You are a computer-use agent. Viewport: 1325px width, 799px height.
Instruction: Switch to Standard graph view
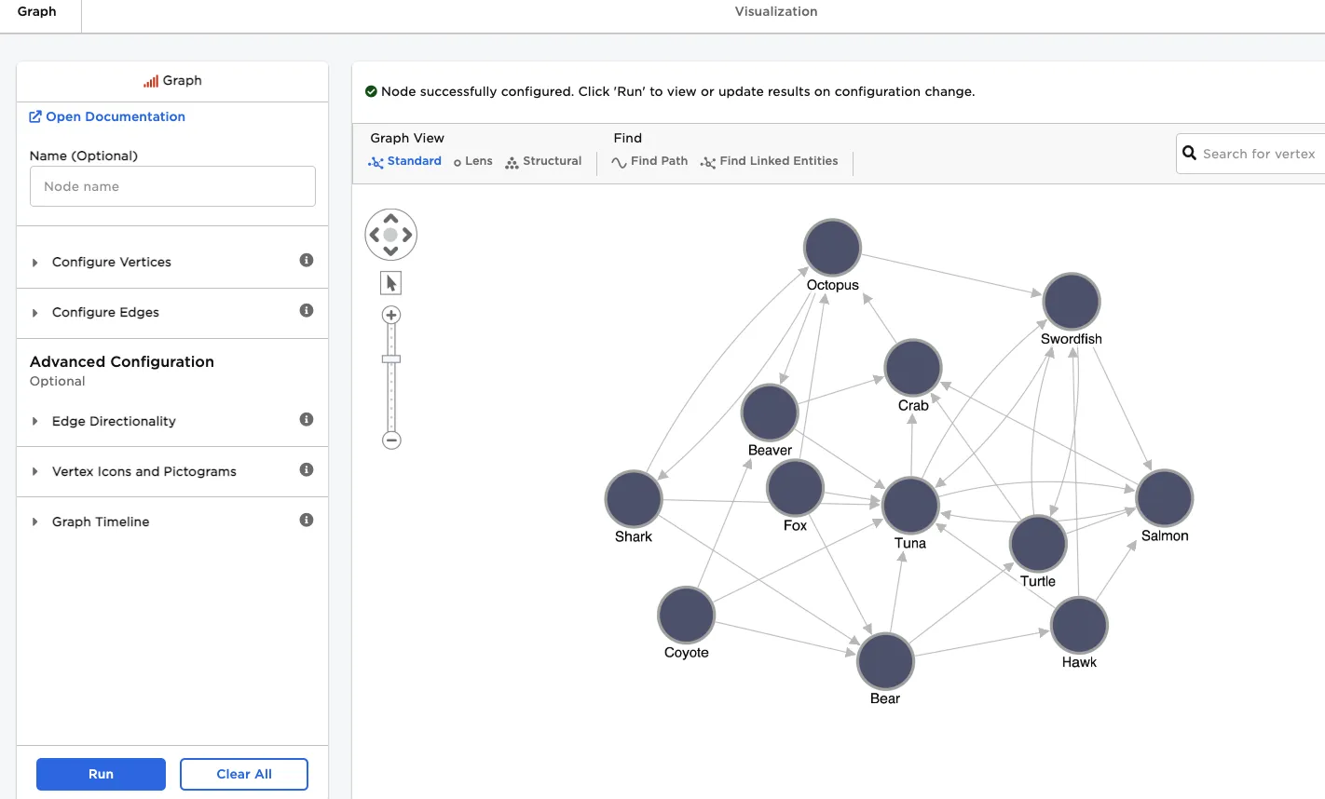point(405,161)
